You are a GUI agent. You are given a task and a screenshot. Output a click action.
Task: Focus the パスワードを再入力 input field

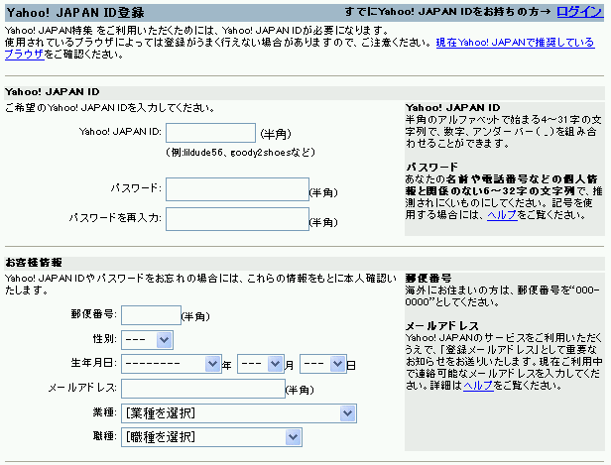click(x=237, y=219)
